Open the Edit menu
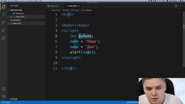This screenshot has height=104, width=185. [12, 1]
